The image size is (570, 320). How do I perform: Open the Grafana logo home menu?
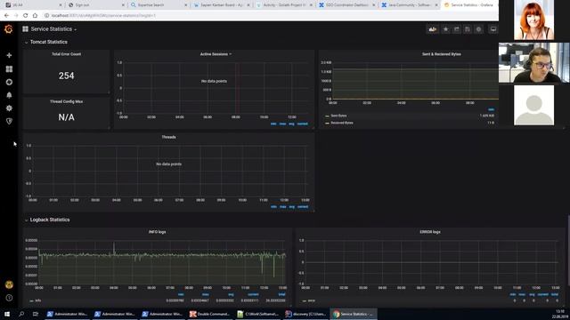coord(9,29)
